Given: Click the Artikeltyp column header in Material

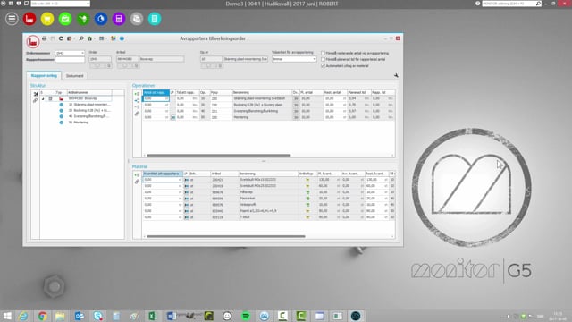Looking at the screenshot, I should click(307, 174).
